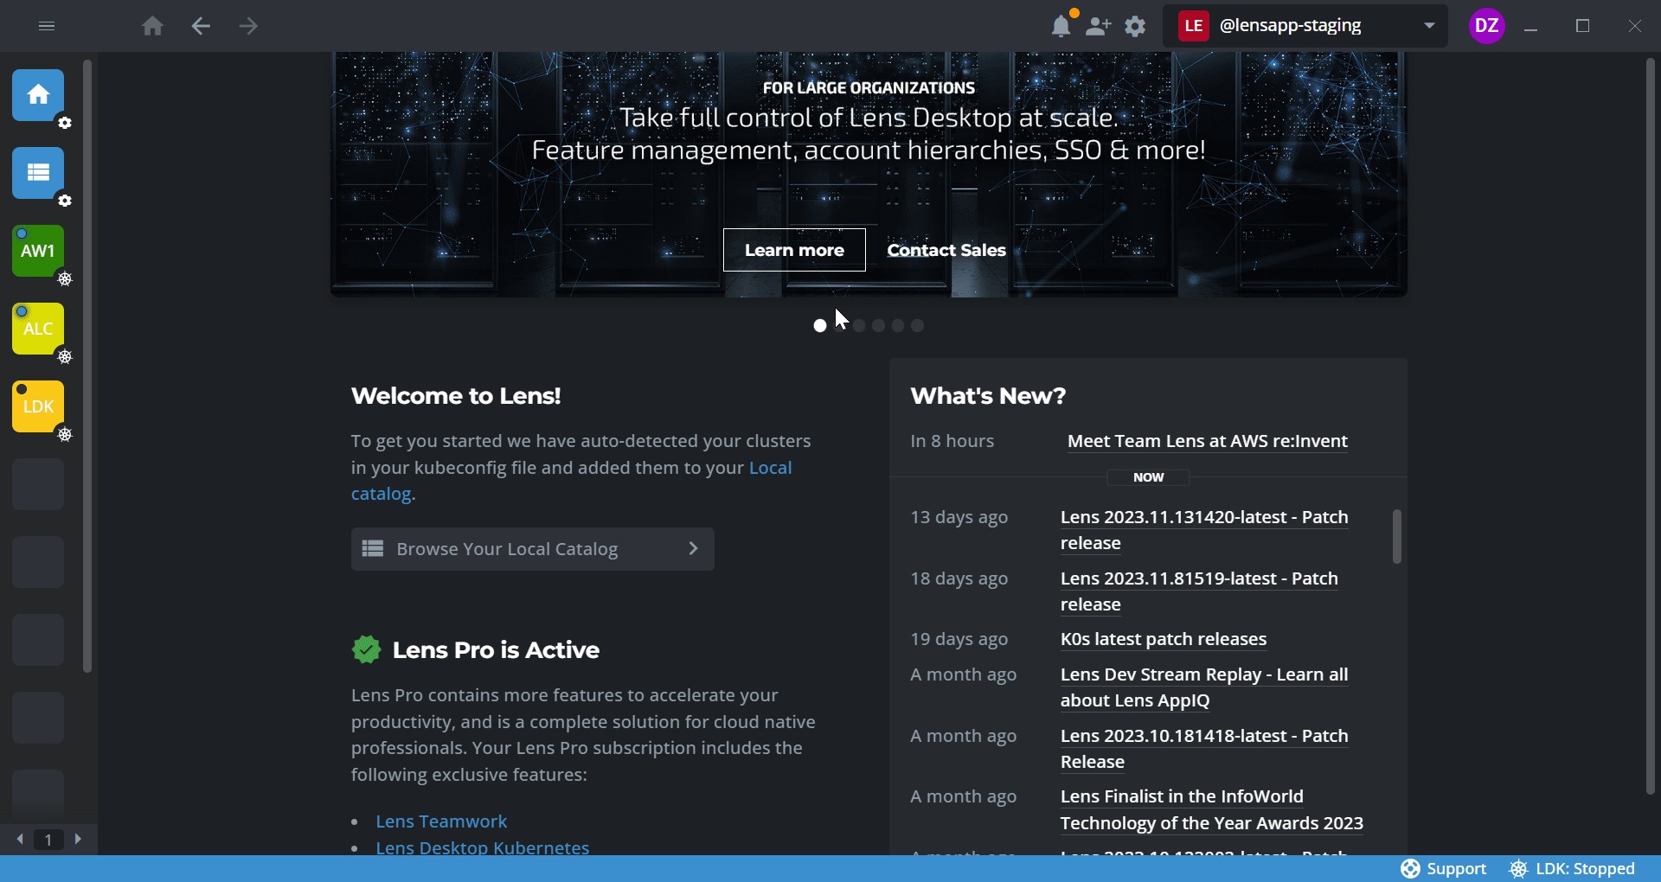Click the What's New list scrollbar
This screenshot has width=1661, height=882.
click(1396, 536)
